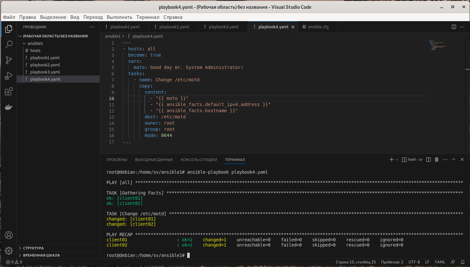
Task: Switch to ПРОБЛЕМЫ panel tab
Action: pyautogui.click(x=117, y=160)
